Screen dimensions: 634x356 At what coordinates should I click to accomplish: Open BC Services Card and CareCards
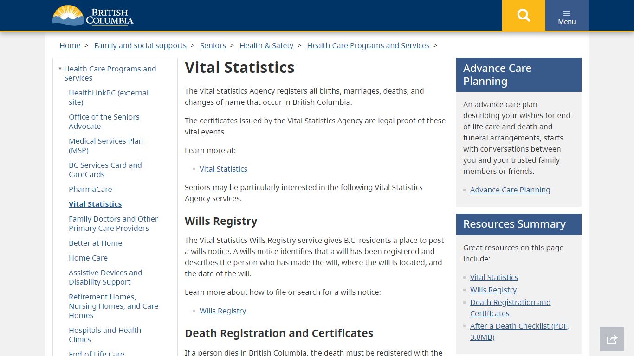[105, 170]
